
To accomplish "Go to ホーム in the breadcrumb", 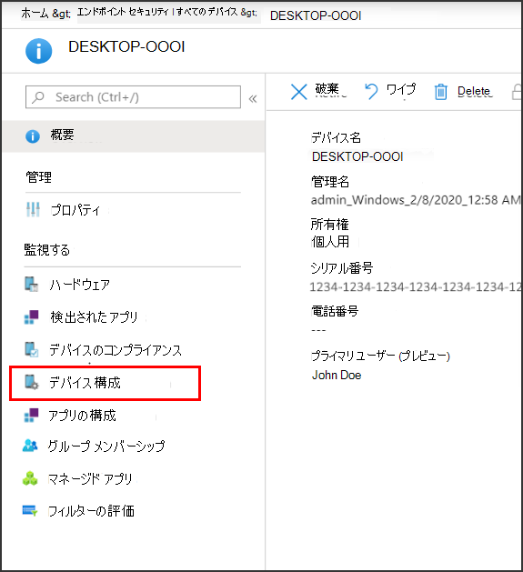I will (x=35, y=13).
